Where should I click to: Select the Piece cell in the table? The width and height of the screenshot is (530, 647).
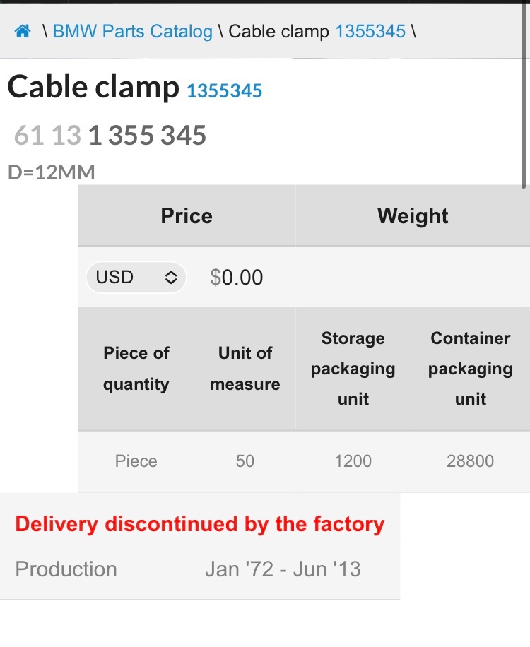tap(136, 461)
